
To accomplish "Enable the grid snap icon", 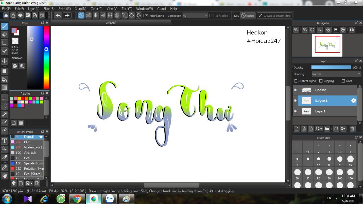I will [x=96, y=16].
